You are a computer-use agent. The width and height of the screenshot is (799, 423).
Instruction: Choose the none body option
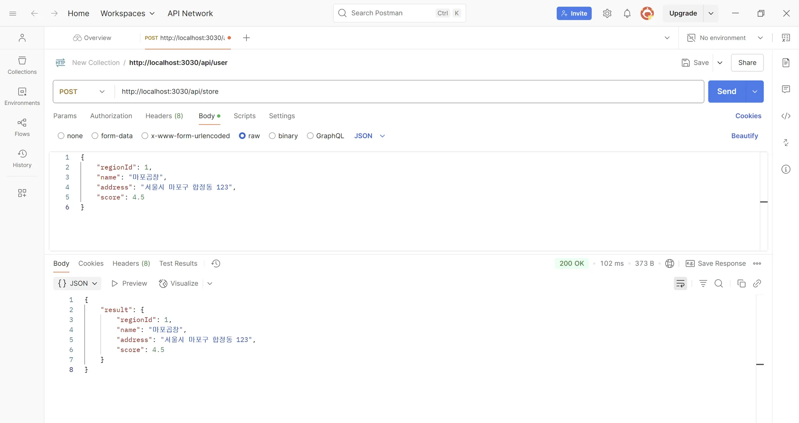[x=61, y=136]
